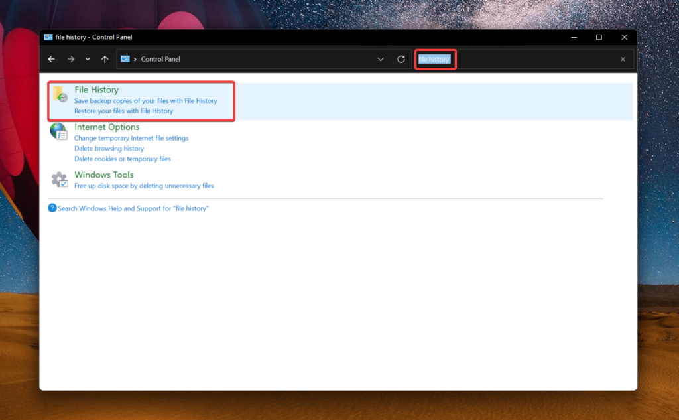Screen dimensions: 679x420
Task: Open 'Delete cookies or temporary files'
Action: tap(122, 159)
